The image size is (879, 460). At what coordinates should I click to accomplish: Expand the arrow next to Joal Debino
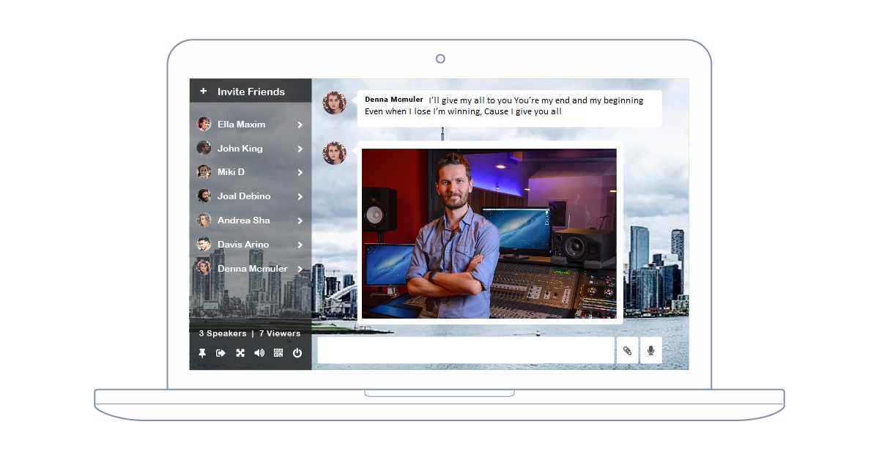pos(300,197)
